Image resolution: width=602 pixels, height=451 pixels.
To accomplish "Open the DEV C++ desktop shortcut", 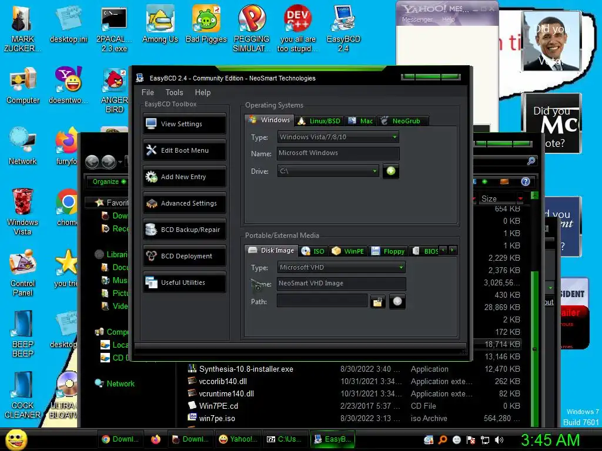I will 297,29.
